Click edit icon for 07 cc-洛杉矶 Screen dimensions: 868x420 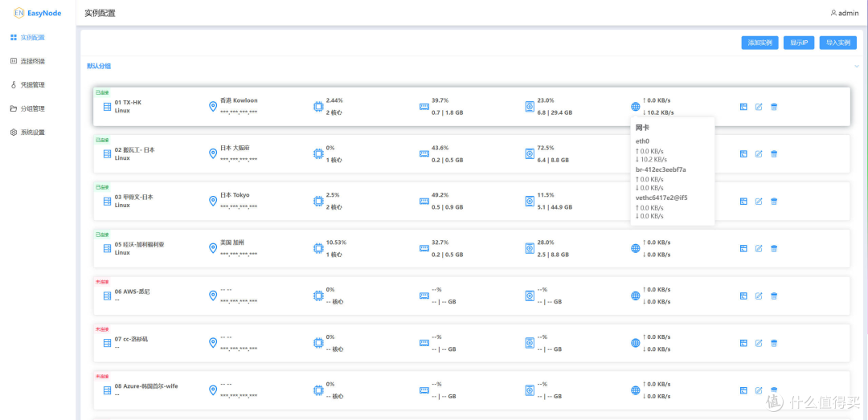click(x=759, y=344)
